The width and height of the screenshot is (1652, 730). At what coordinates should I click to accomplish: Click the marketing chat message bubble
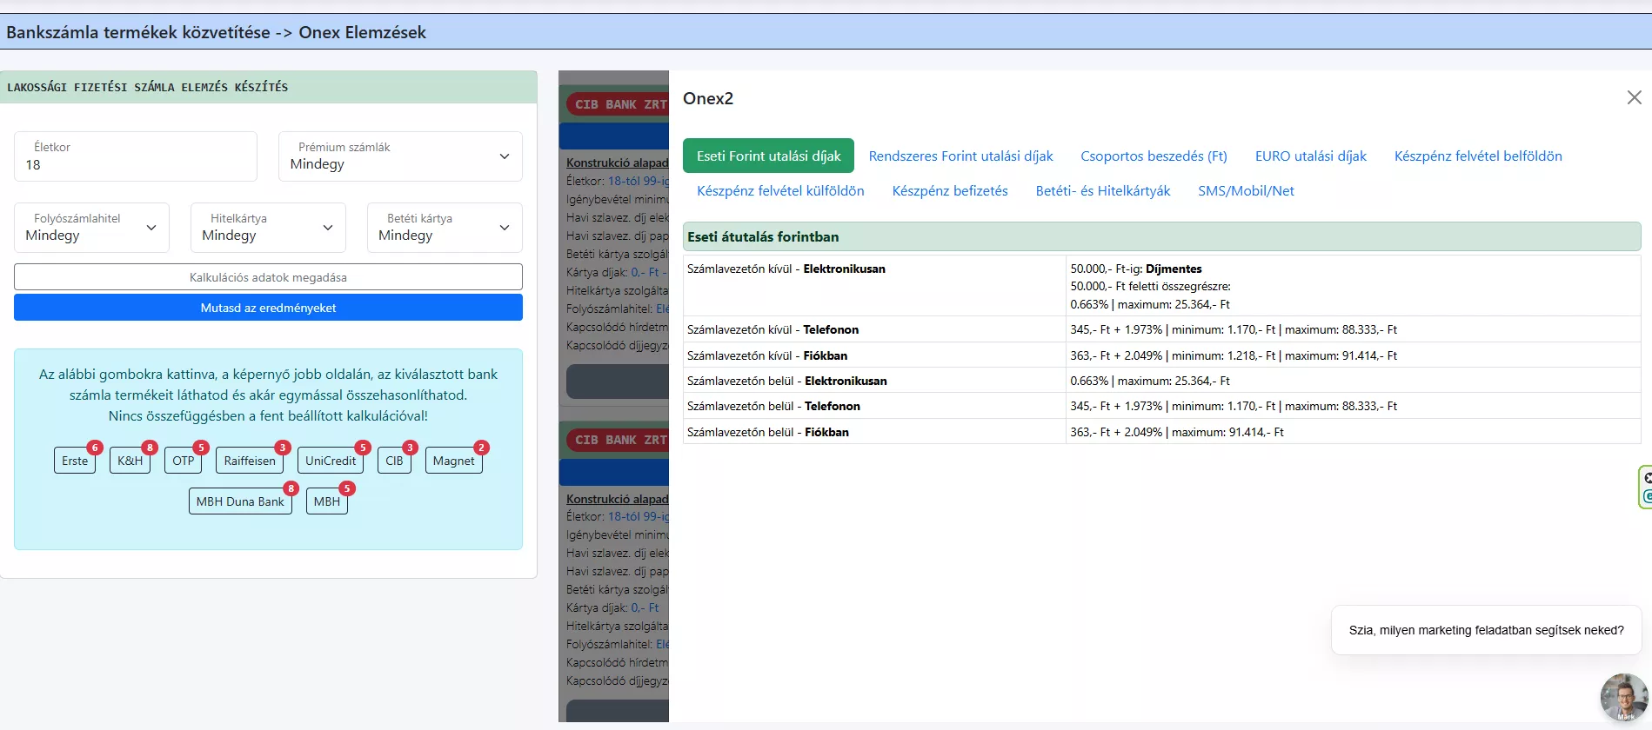[1486, 630]
